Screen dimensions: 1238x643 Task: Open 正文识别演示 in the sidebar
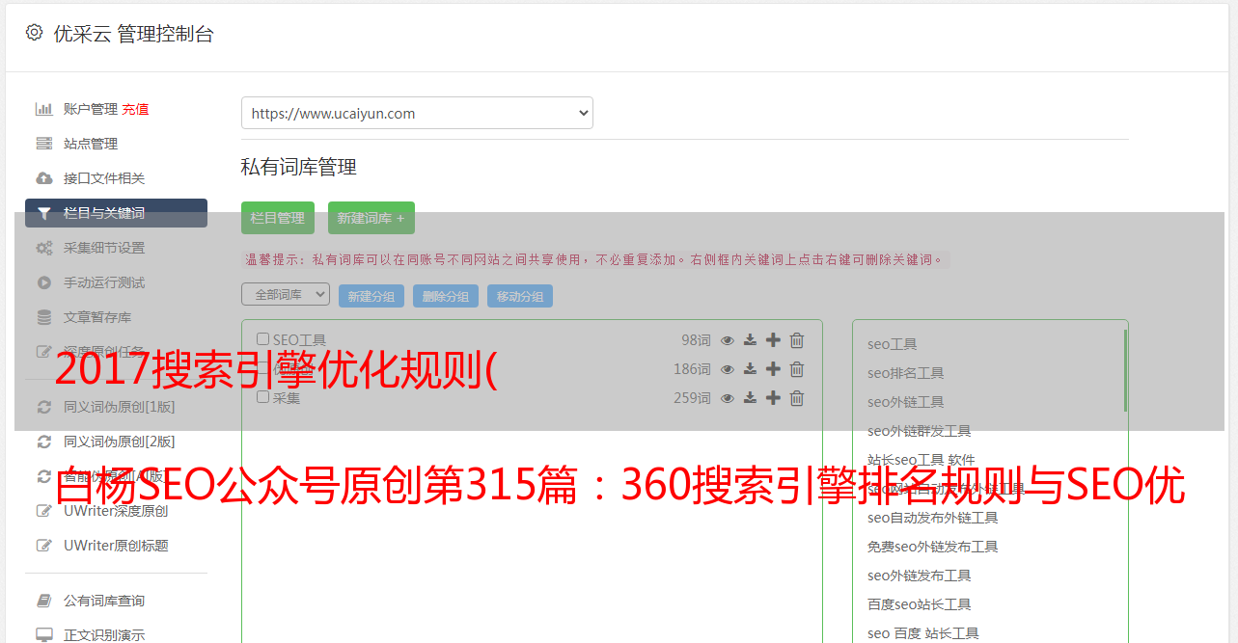[x=104, y=635]
